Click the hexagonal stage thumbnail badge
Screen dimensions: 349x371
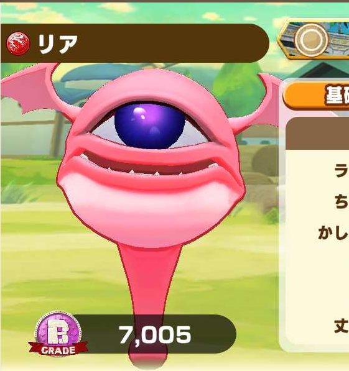(x=313, y=40)
